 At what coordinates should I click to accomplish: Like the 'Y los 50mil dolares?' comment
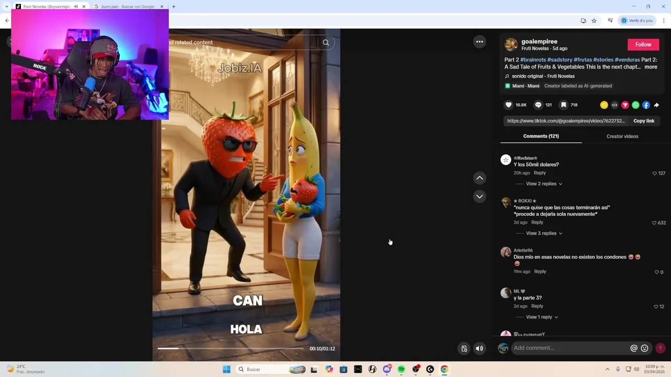coord(654,173)
